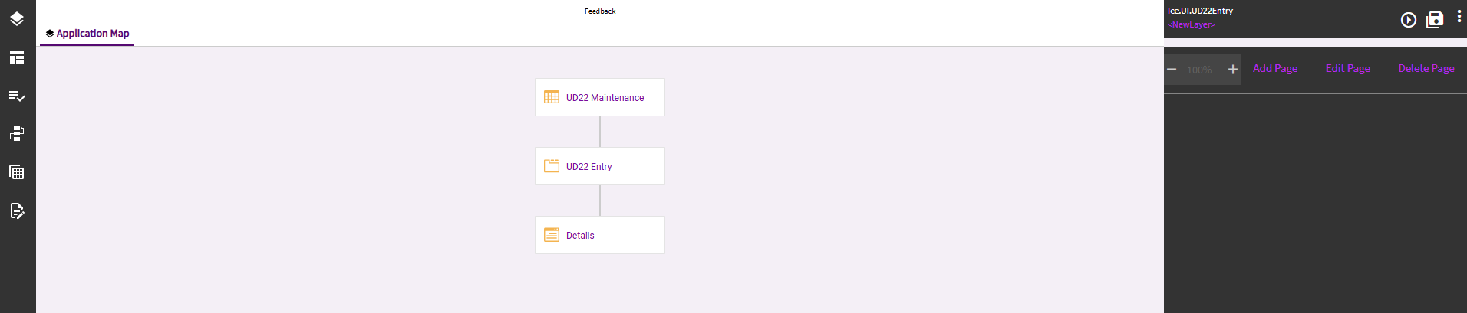
Task: Click Add Page
Action: [x=1275, y=68]
